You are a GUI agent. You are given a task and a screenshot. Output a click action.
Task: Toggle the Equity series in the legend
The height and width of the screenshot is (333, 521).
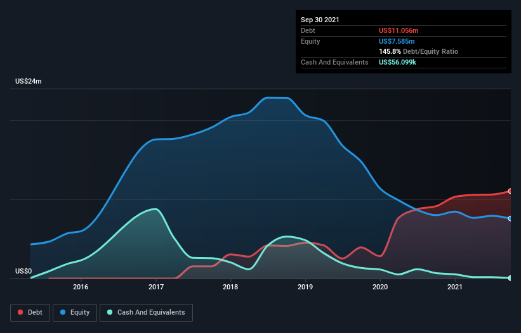(x=75, y=313)
